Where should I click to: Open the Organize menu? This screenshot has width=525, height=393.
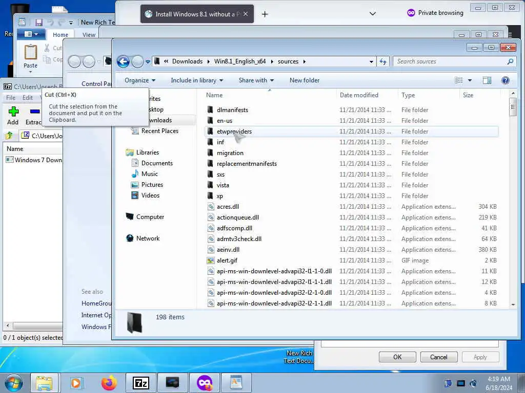140,80
